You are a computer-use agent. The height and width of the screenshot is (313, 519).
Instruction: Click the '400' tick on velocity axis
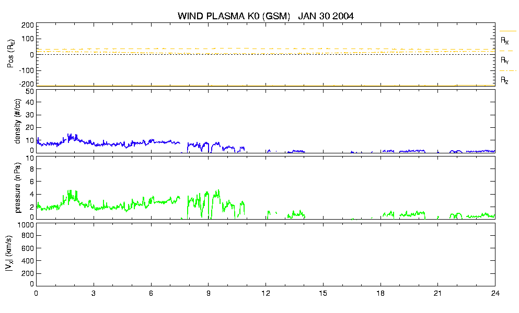coord(28,261)
